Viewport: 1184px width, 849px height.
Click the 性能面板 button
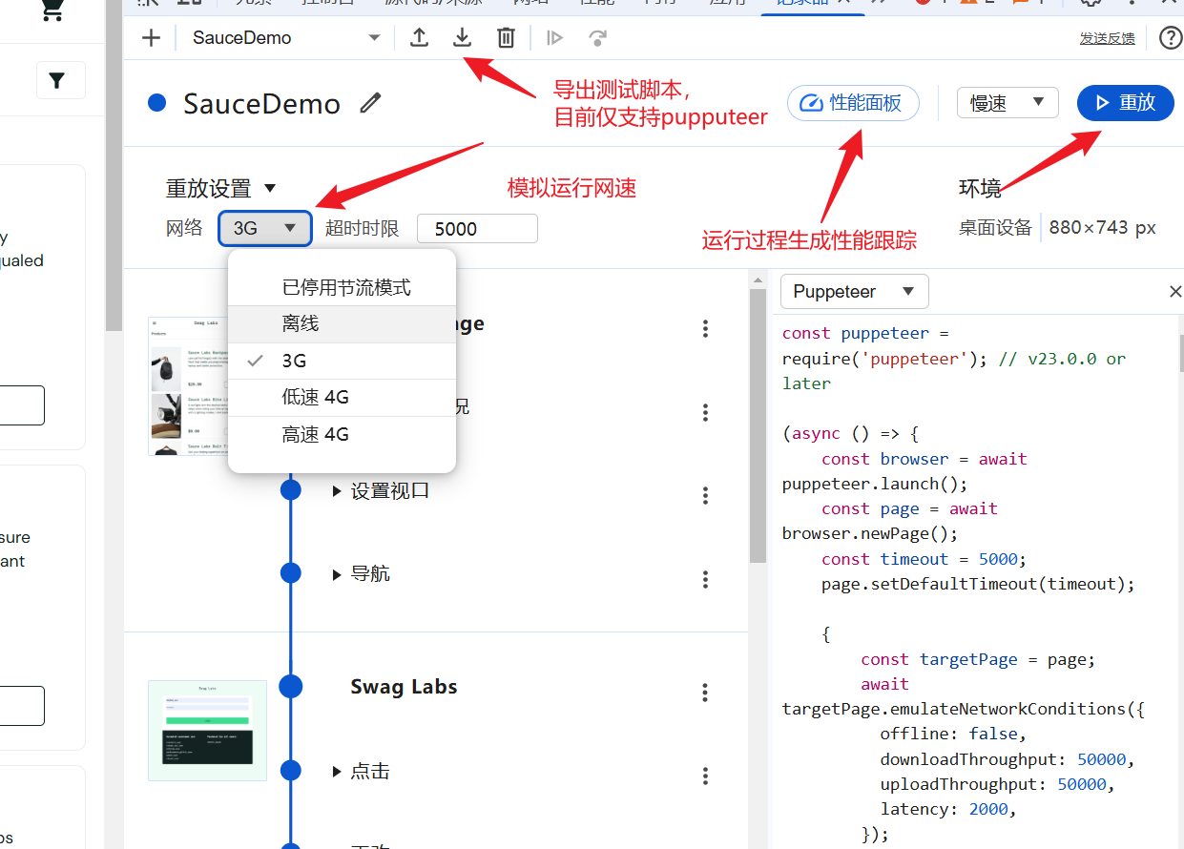click(853, 102)
